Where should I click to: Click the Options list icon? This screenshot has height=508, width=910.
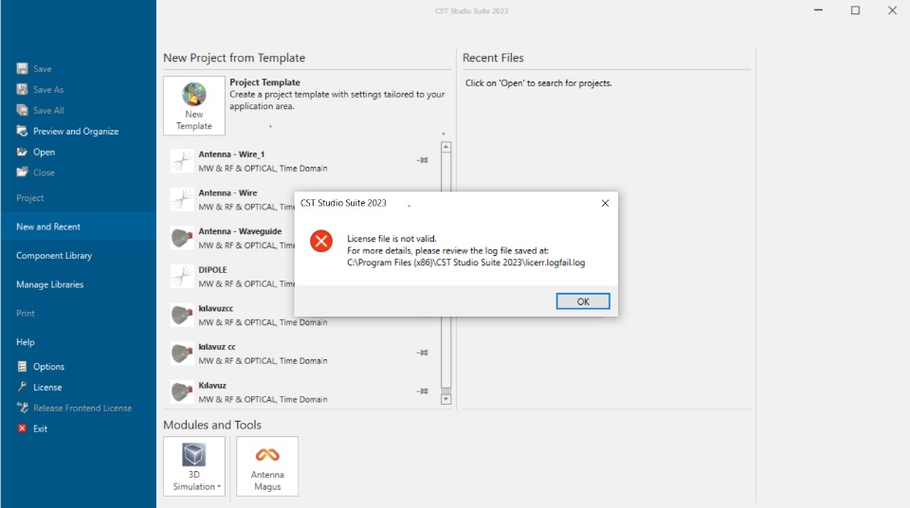[22, 367]
